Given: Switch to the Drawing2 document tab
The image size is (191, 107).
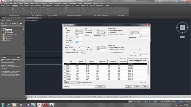Looking at the screenshot, I should click(x=18, y=18).
